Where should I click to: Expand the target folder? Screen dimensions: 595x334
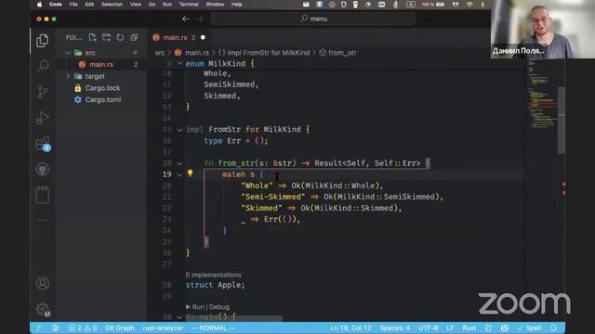pos(68,76)
